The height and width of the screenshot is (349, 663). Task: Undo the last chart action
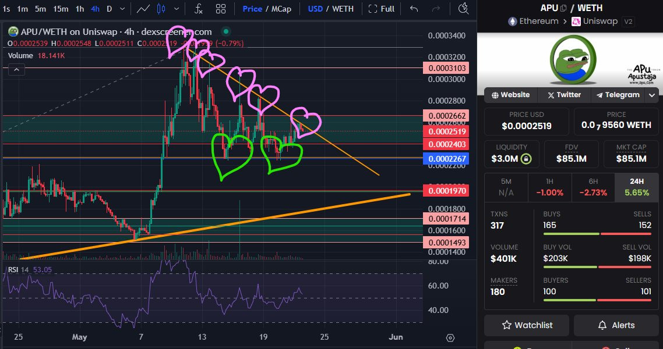coord(414,9)
